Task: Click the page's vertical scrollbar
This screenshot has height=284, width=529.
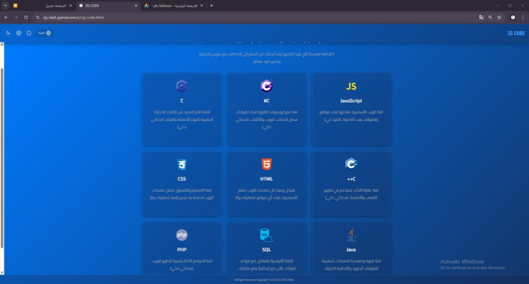Action: [x=2, y=159]
